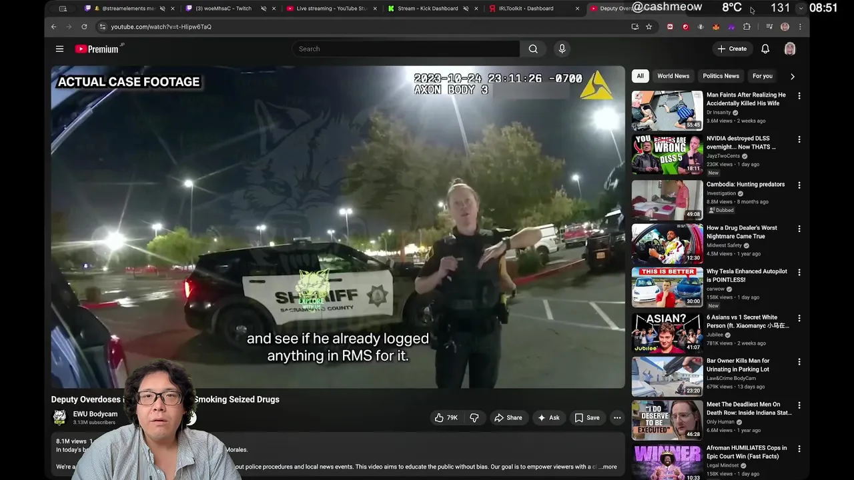Unmute the woeMhsaC Twitch tab audio

(x=264, y=9)
